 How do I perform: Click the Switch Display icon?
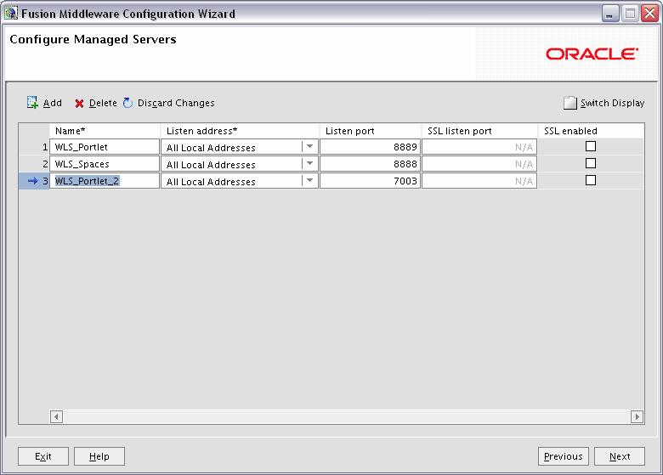point(570,103)
